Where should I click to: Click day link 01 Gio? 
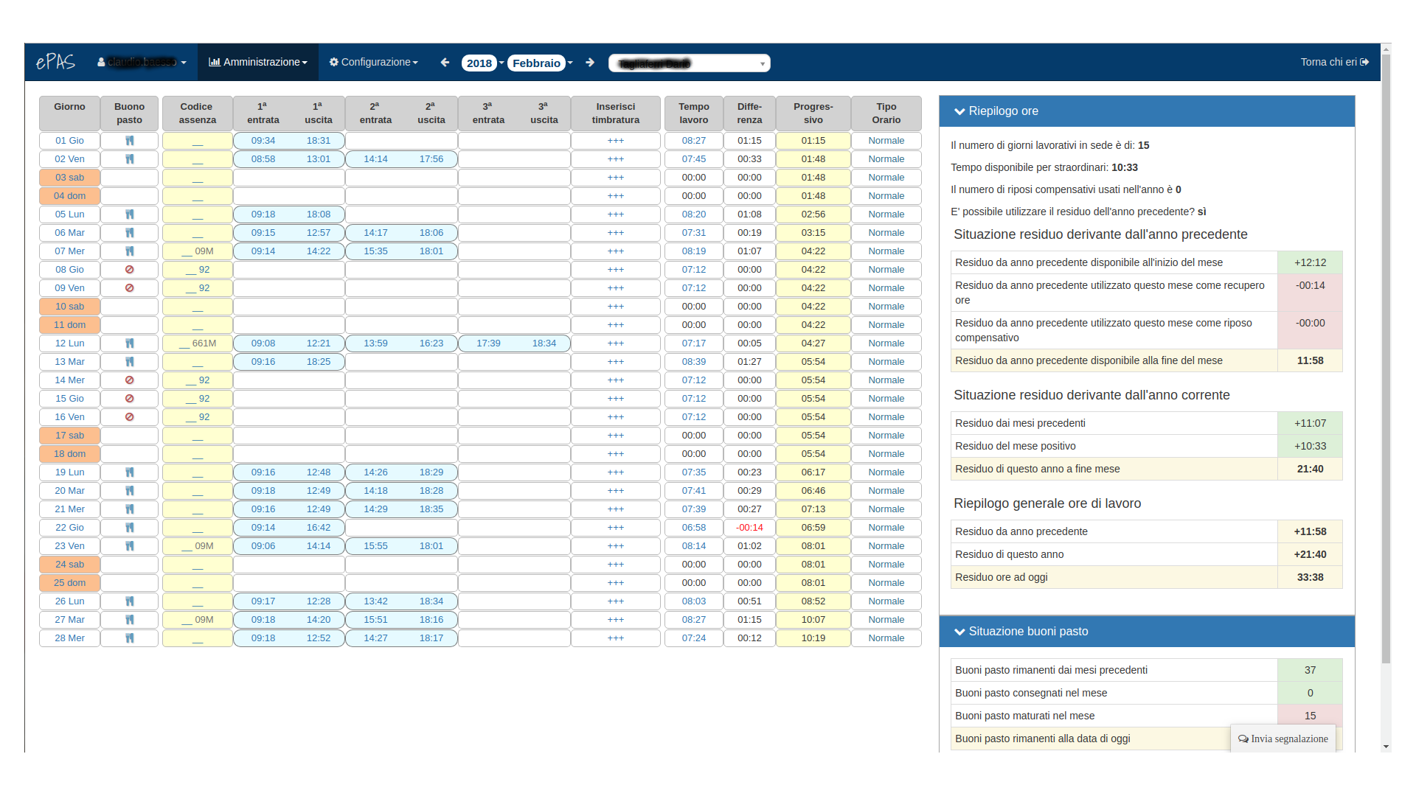69,141
